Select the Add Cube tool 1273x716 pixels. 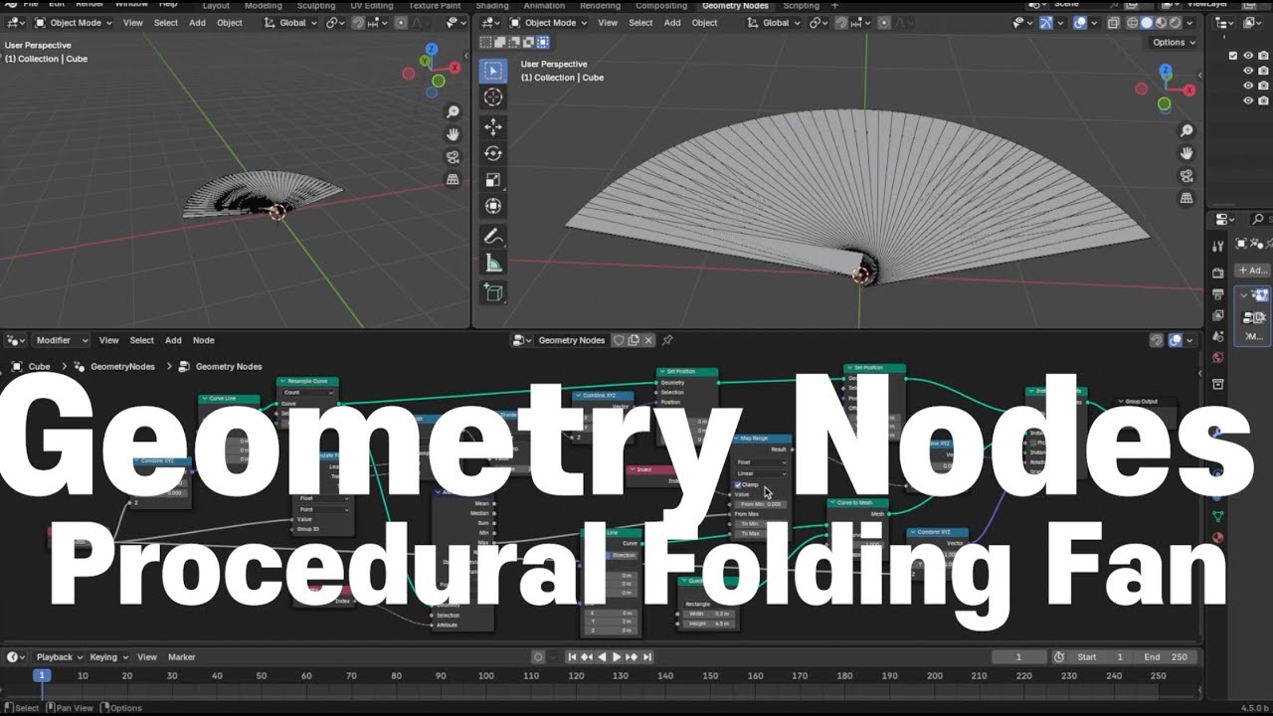click(493, 292)
